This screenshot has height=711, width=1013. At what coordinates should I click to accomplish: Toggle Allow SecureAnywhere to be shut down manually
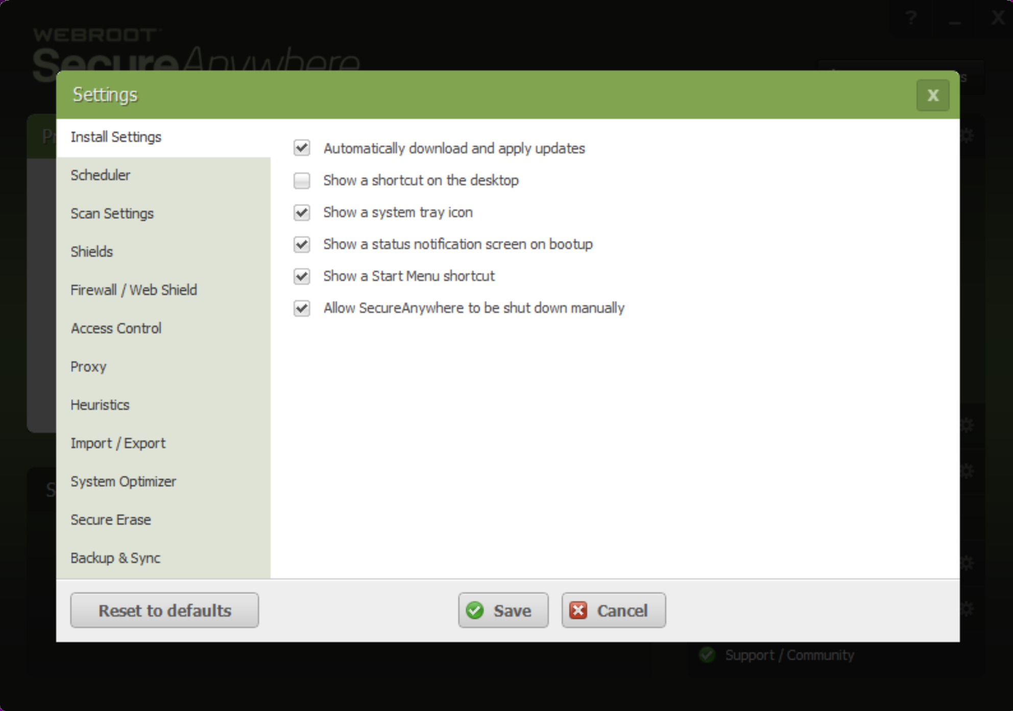tap(302, 307)
